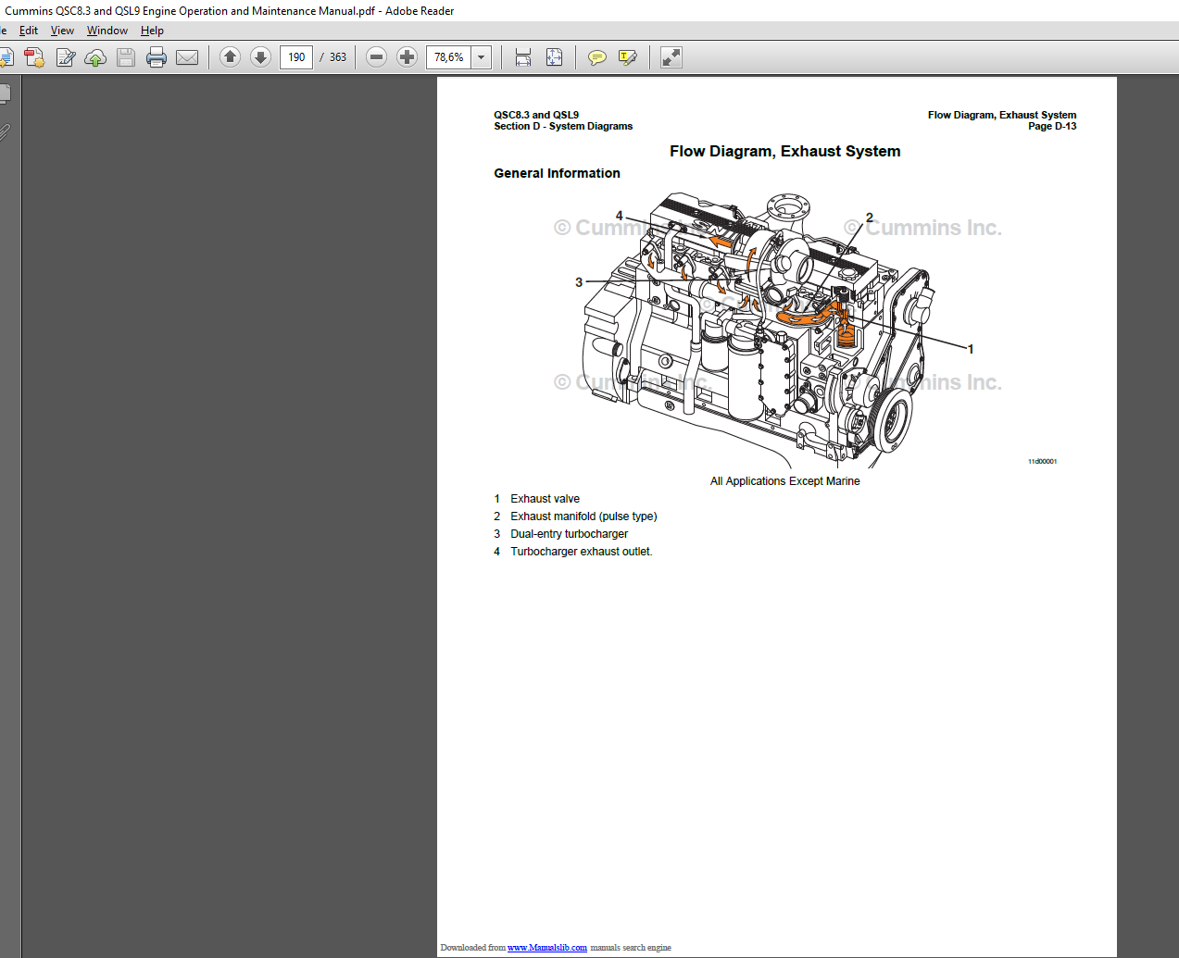Enable Fit One Full Page view

pos(554,56)
